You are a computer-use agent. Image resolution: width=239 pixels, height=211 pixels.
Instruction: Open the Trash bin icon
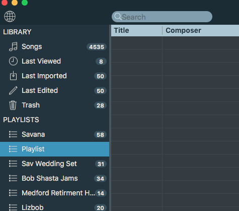click(13, 105)
